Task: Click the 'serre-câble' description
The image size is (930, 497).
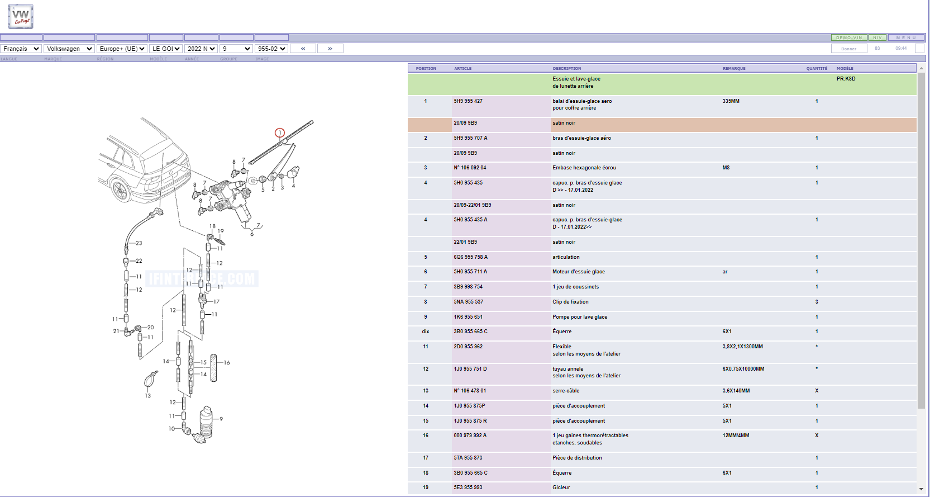Action: [566, 391]
